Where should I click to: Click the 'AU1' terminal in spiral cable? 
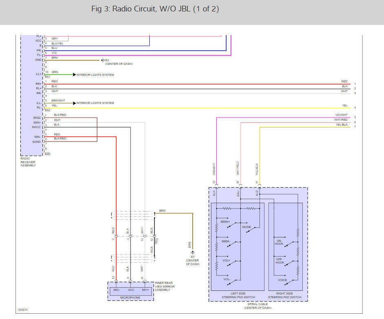click(214, 193)
